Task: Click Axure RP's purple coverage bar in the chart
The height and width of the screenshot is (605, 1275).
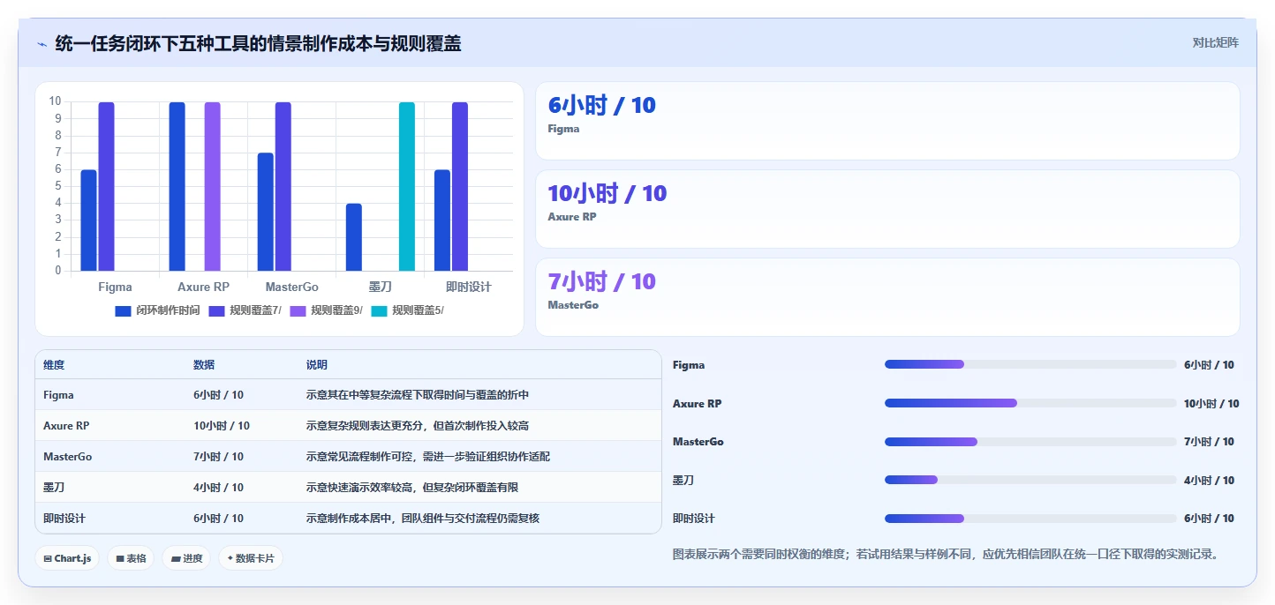Action: (x=212, y=187)
